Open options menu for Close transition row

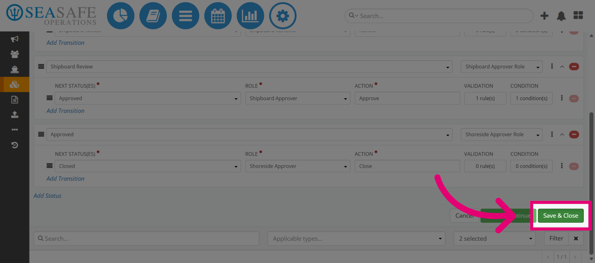(562, 166)
